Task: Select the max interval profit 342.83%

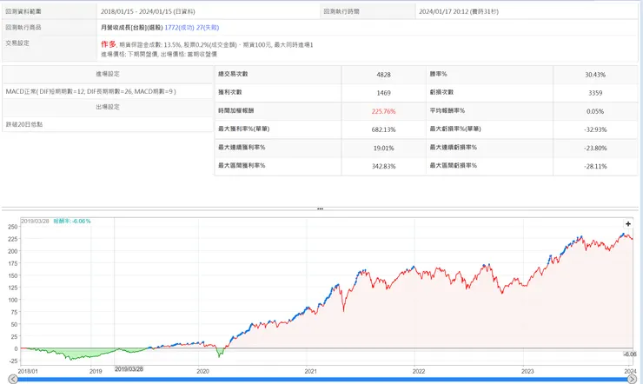Action: (x=383, y=167)
